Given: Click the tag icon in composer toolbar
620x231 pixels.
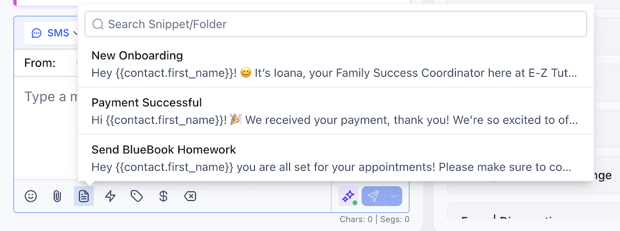Looking at the screenshot, I should pyautogui.click(x=137, y=196).
